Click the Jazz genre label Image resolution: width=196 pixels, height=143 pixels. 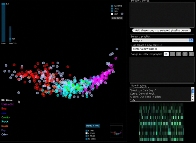[x=4, y=113]
